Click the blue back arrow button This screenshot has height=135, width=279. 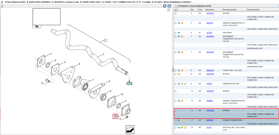(165, 6)
